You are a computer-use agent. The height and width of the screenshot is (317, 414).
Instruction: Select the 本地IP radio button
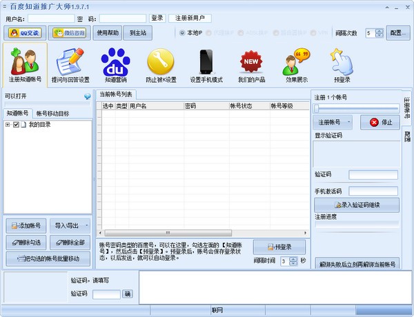pyautogui.click(x=181, y=32)
